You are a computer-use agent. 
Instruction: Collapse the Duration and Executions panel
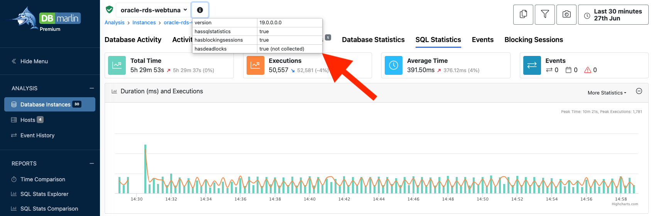[639, 91]
